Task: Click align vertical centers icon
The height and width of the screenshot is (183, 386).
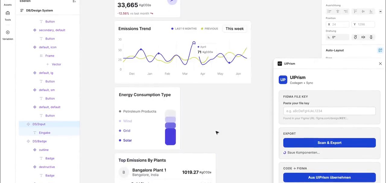Action: pos(363,11)
